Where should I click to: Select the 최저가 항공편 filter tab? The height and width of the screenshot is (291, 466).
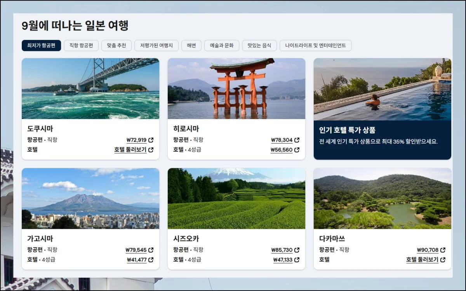(x=41, y=45)
